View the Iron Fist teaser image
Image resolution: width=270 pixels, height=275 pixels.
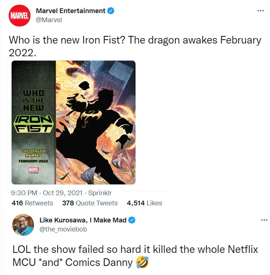tap(74, 122)
